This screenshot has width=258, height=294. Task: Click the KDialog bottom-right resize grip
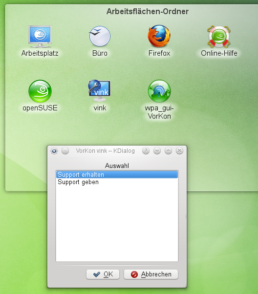pyautogui.click(x=185, y=286)
